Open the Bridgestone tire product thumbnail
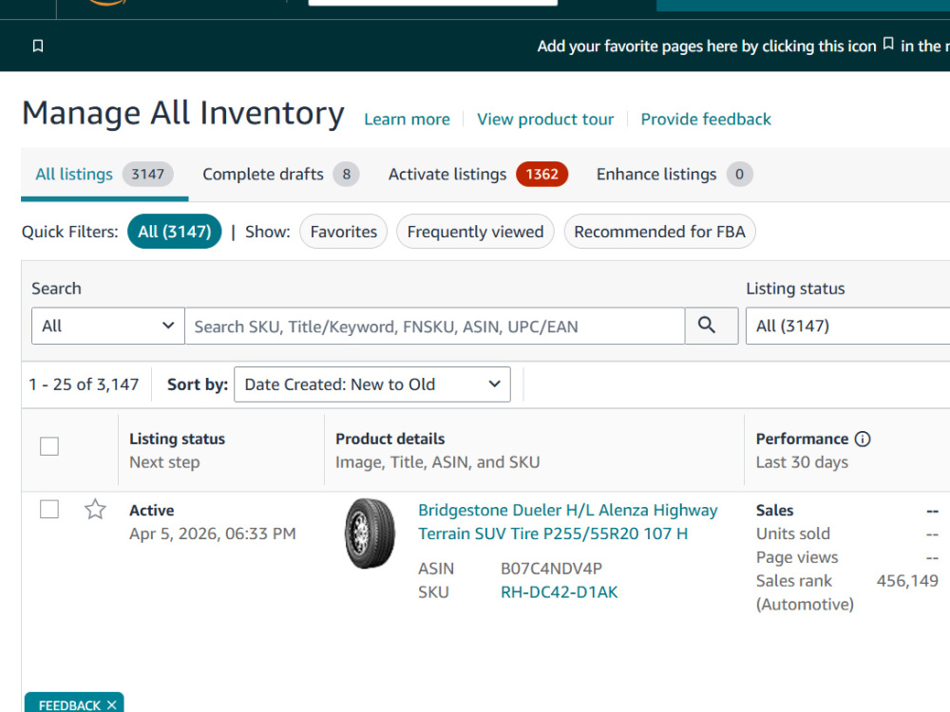The height and width of the screenshot is (712, 950). (370, 534)
